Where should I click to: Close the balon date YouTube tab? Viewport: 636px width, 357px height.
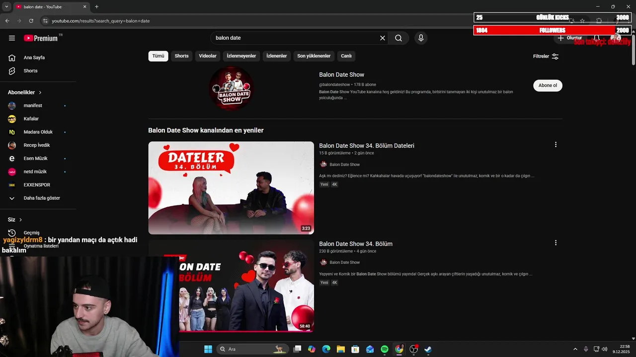coord(84,7)
